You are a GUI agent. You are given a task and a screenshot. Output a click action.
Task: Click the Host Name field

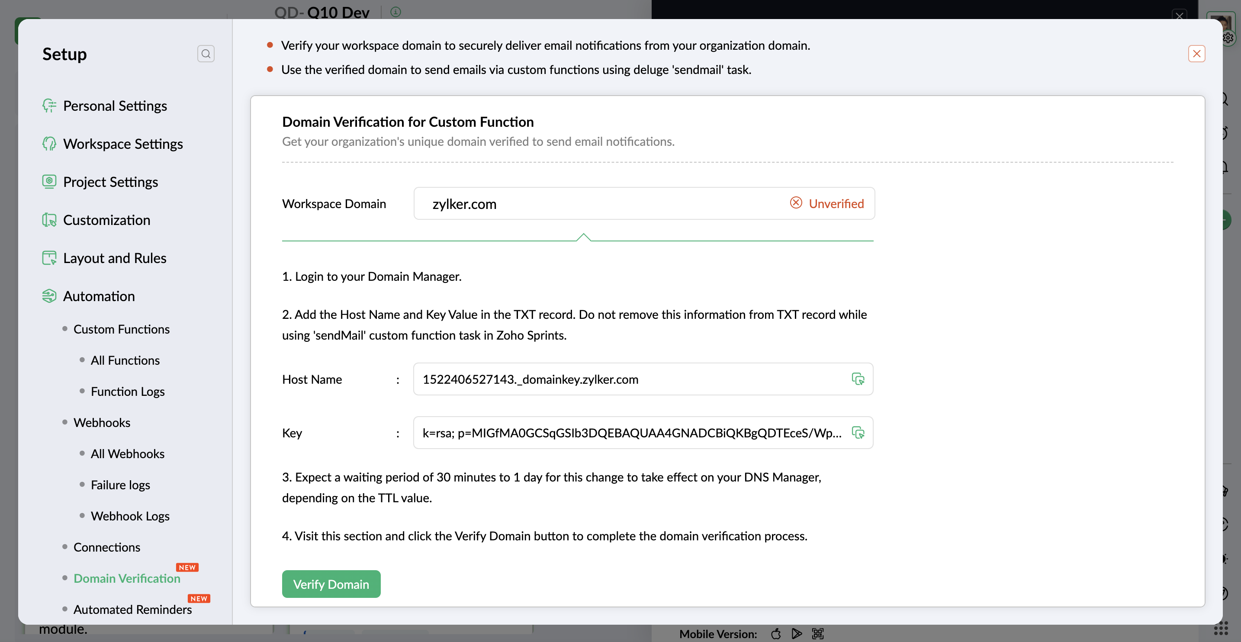(x=643, y=379)
